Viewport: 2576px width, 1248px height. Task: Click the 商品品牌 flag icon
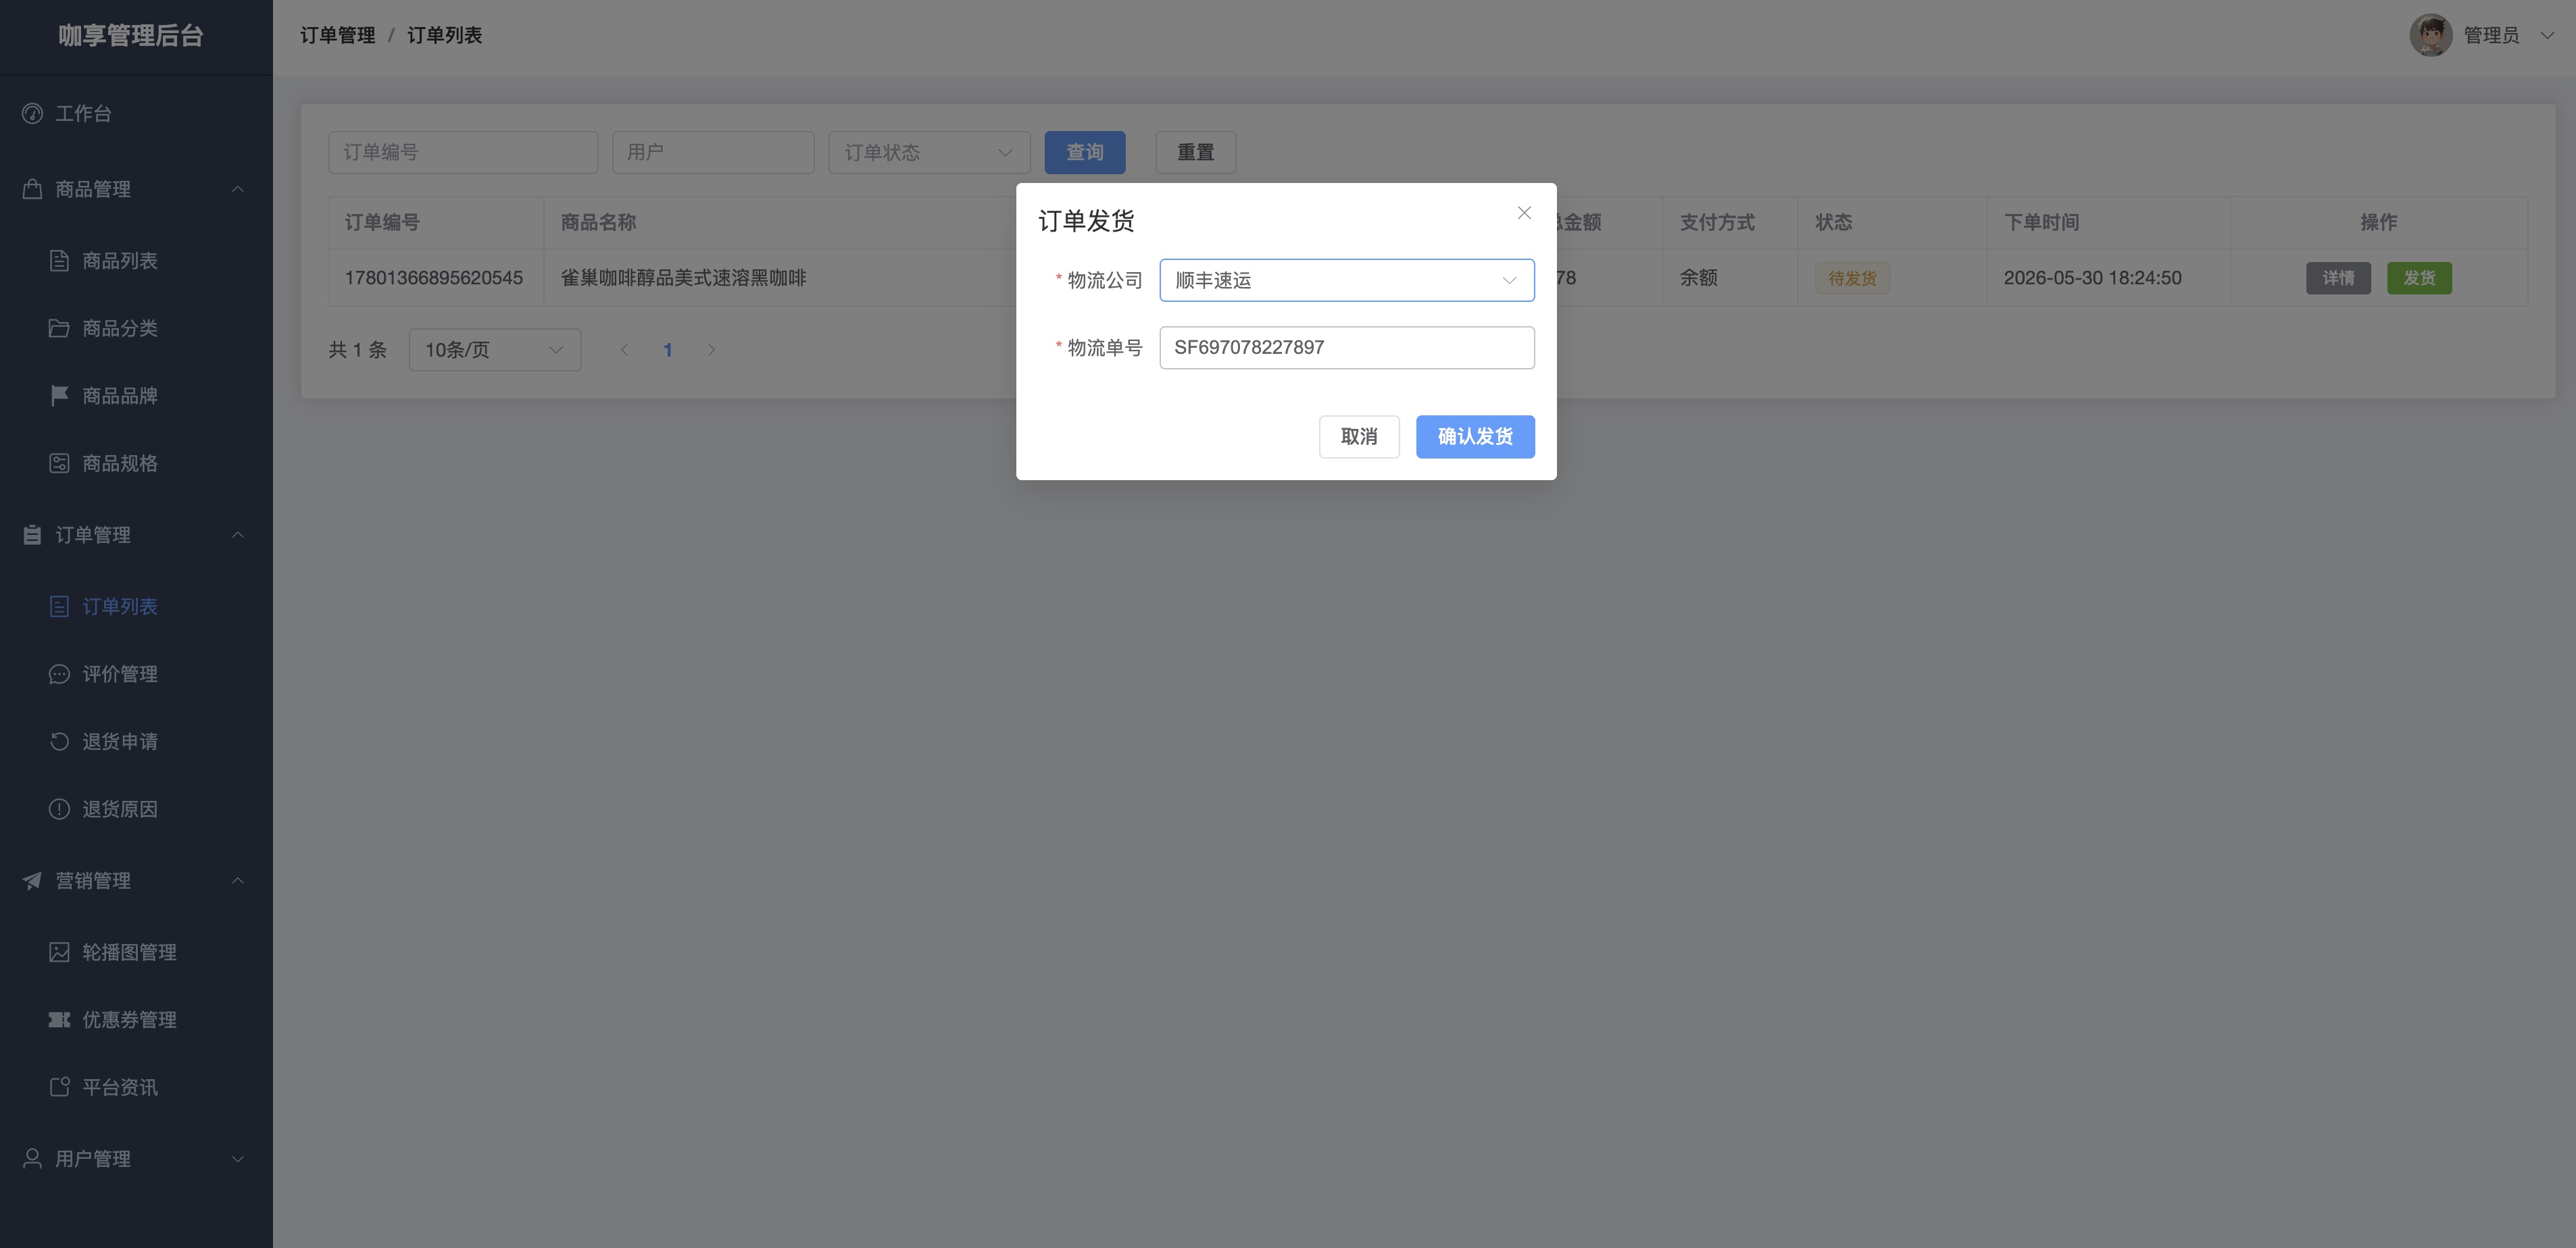coord(59,396)
